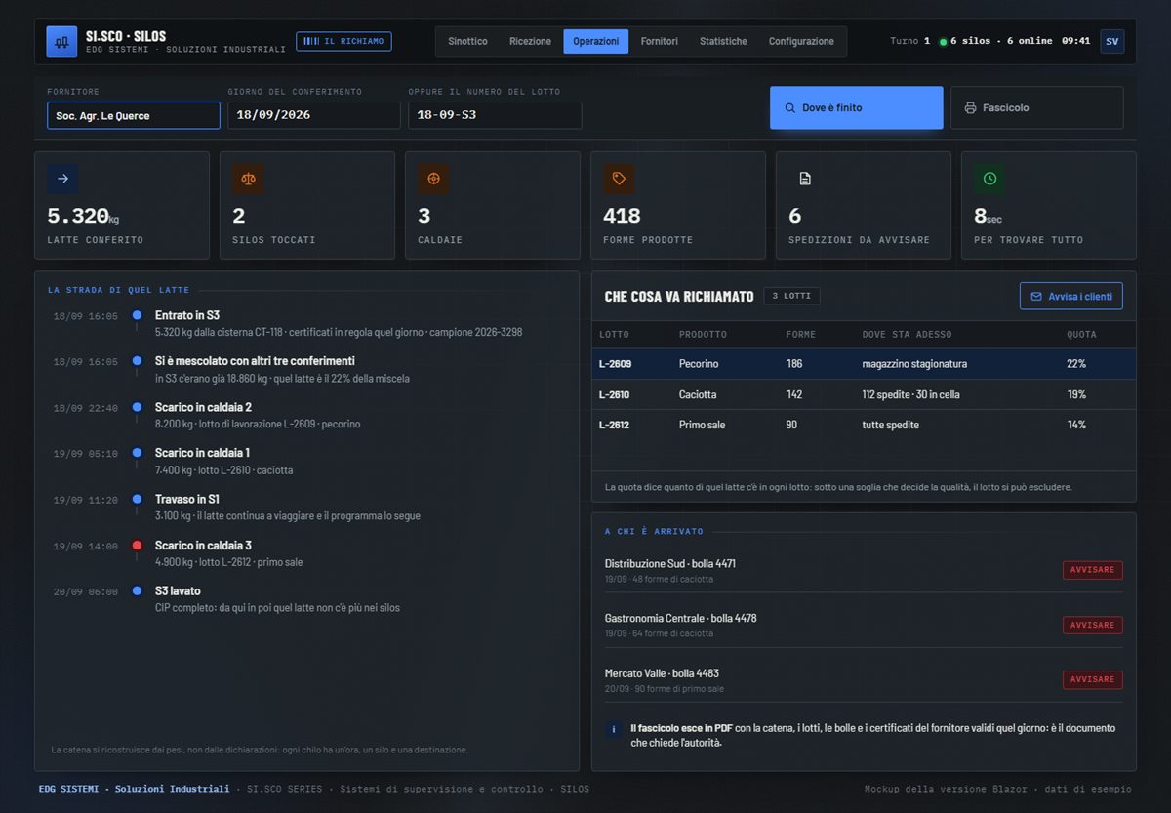The height and width of the screenshot is (813, 1171).
Task: Click the green online status dot
Action: (x=943, y=42)
